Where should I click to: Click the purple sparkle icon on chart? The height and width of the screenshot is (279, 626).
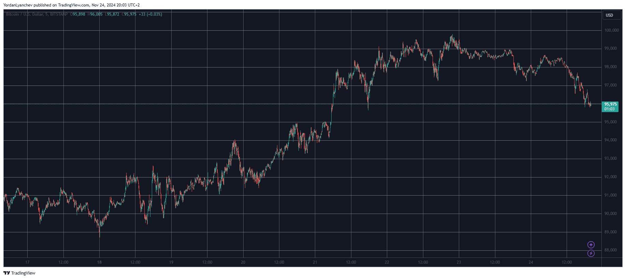click(591, 245)
